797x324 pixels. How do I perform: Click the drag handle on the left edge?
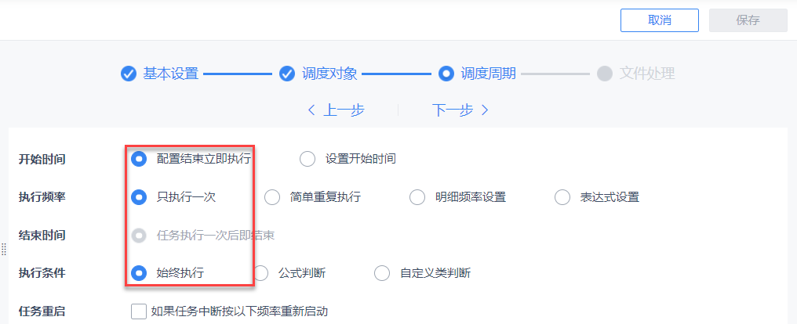pyautogui.click(x=3, y=249)
